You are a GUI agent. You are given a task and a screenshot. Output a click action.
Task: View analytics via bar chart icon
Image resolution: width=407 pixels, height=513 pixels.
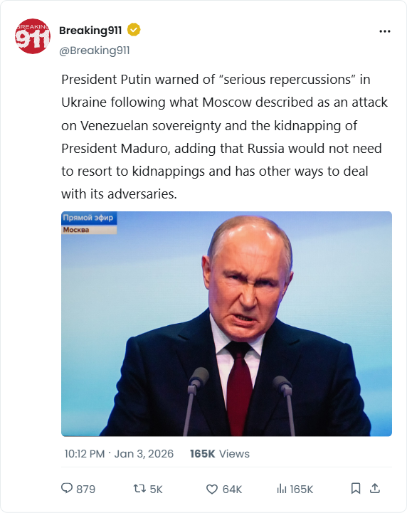click(x=281, y=489)
